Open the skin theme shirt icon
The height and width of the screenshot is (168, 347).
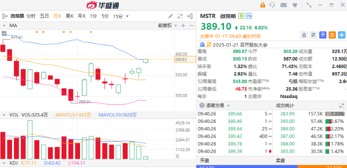[295, 5]
